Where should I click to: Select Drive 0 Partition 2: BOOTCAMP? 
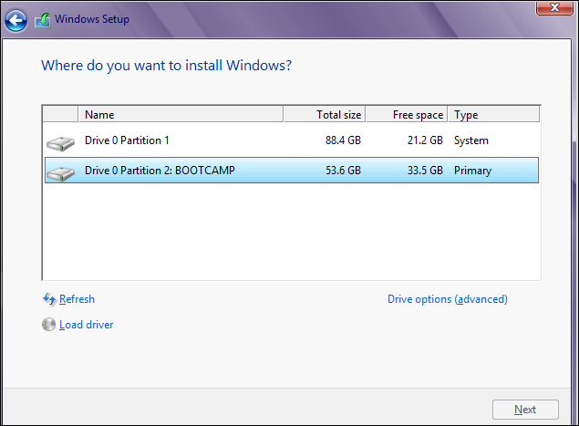click(x=292, y=171)
